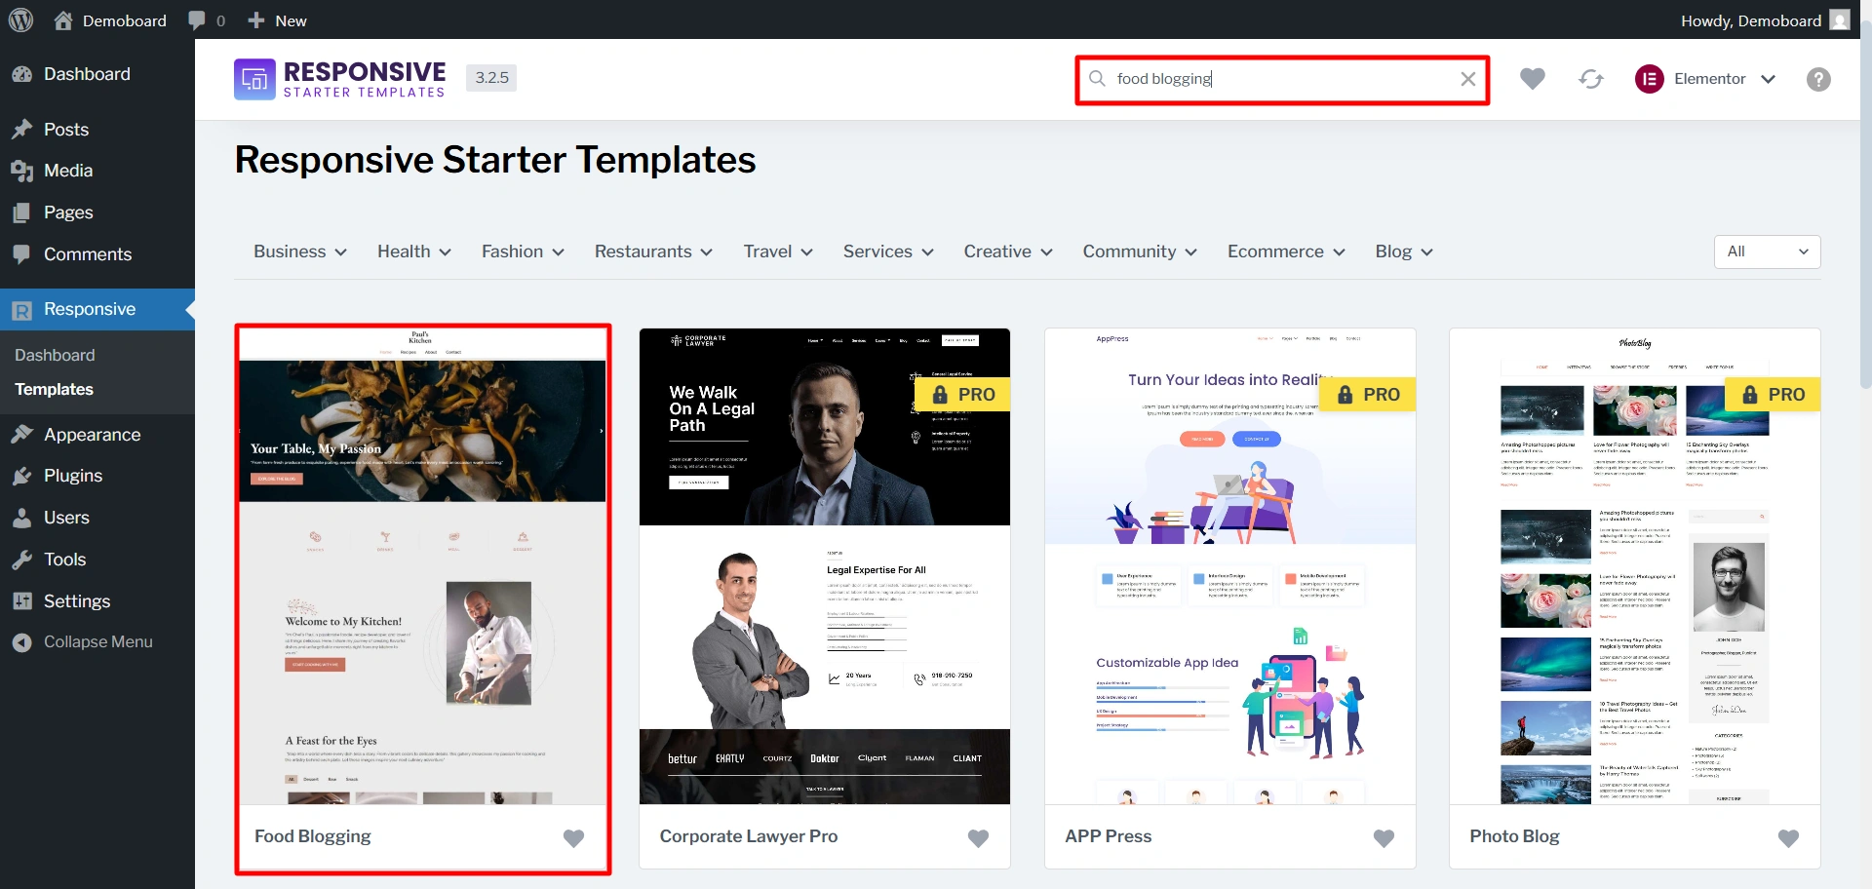Image resolution: width=1872 pixels, height=889 pixels.
Task: Open Plugins from the sidebar
Action: (x=73, y=476)
